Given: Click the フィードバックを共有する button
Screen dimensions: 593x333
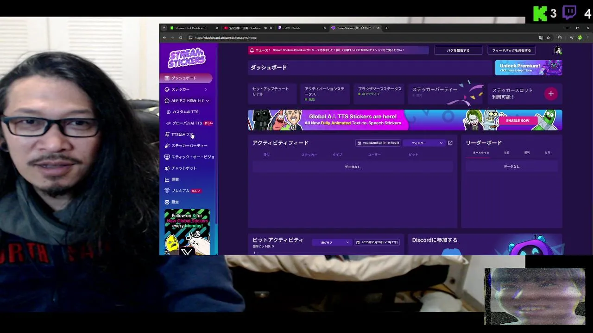Looking at the screenshot, I should [x=511, y=50].
